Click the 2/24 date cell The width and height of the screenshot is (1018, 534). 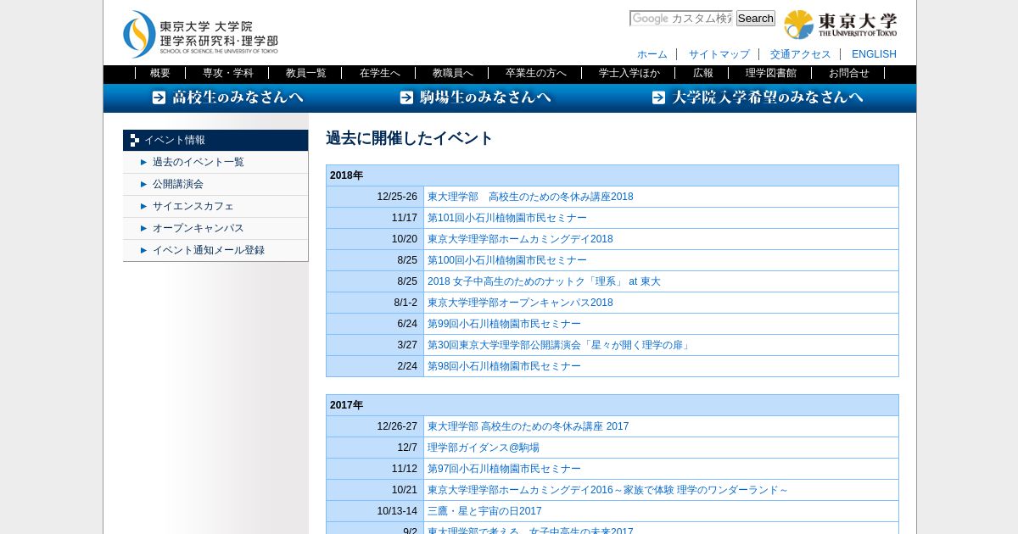pos(375,366)
